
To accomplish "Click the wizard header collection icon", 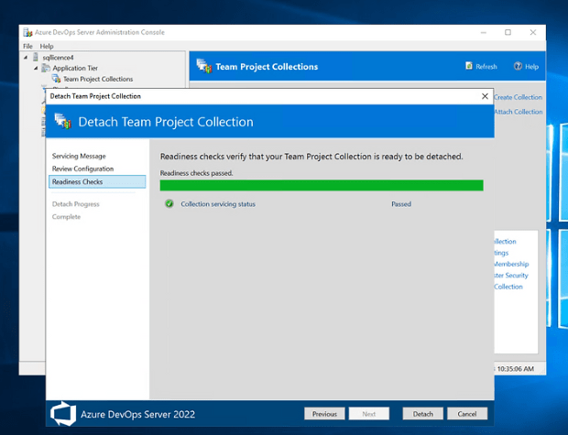I will (62, 121).
